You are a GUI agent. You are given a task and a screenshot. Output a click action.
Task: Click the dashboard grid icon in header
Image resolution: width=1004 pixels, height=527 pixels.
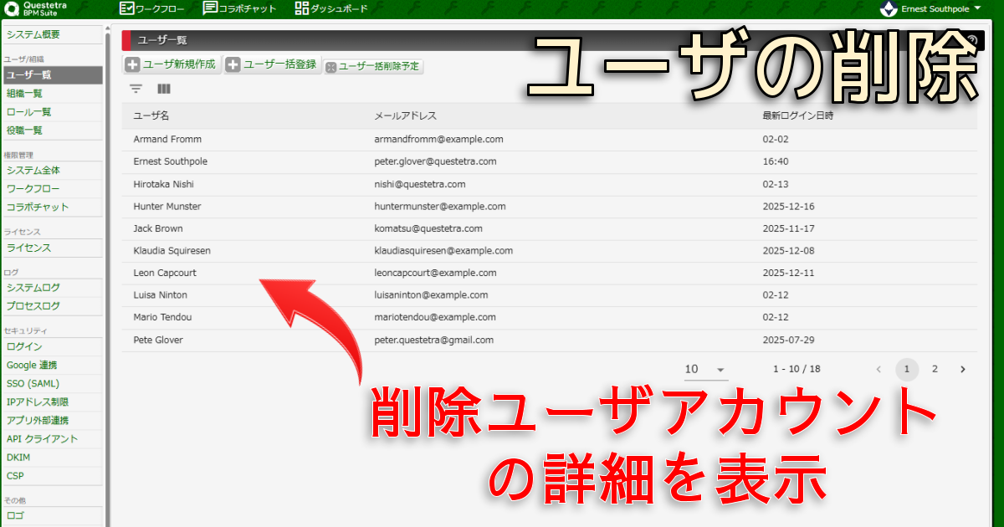point(302,9)
